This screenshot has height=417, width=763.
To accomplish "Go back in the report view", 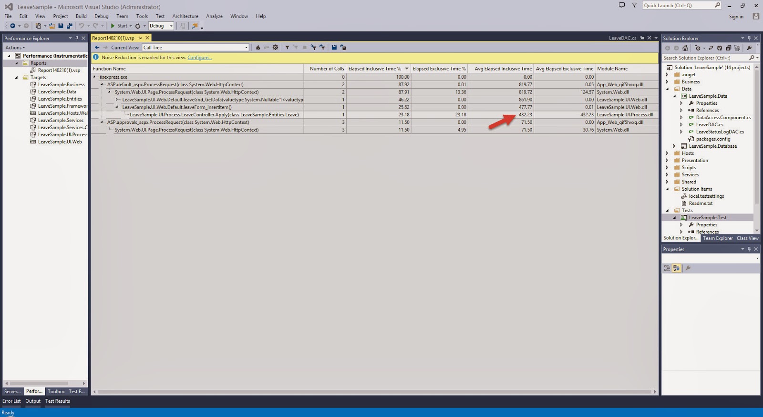I will pyautogui.click(x=97, y=47).
